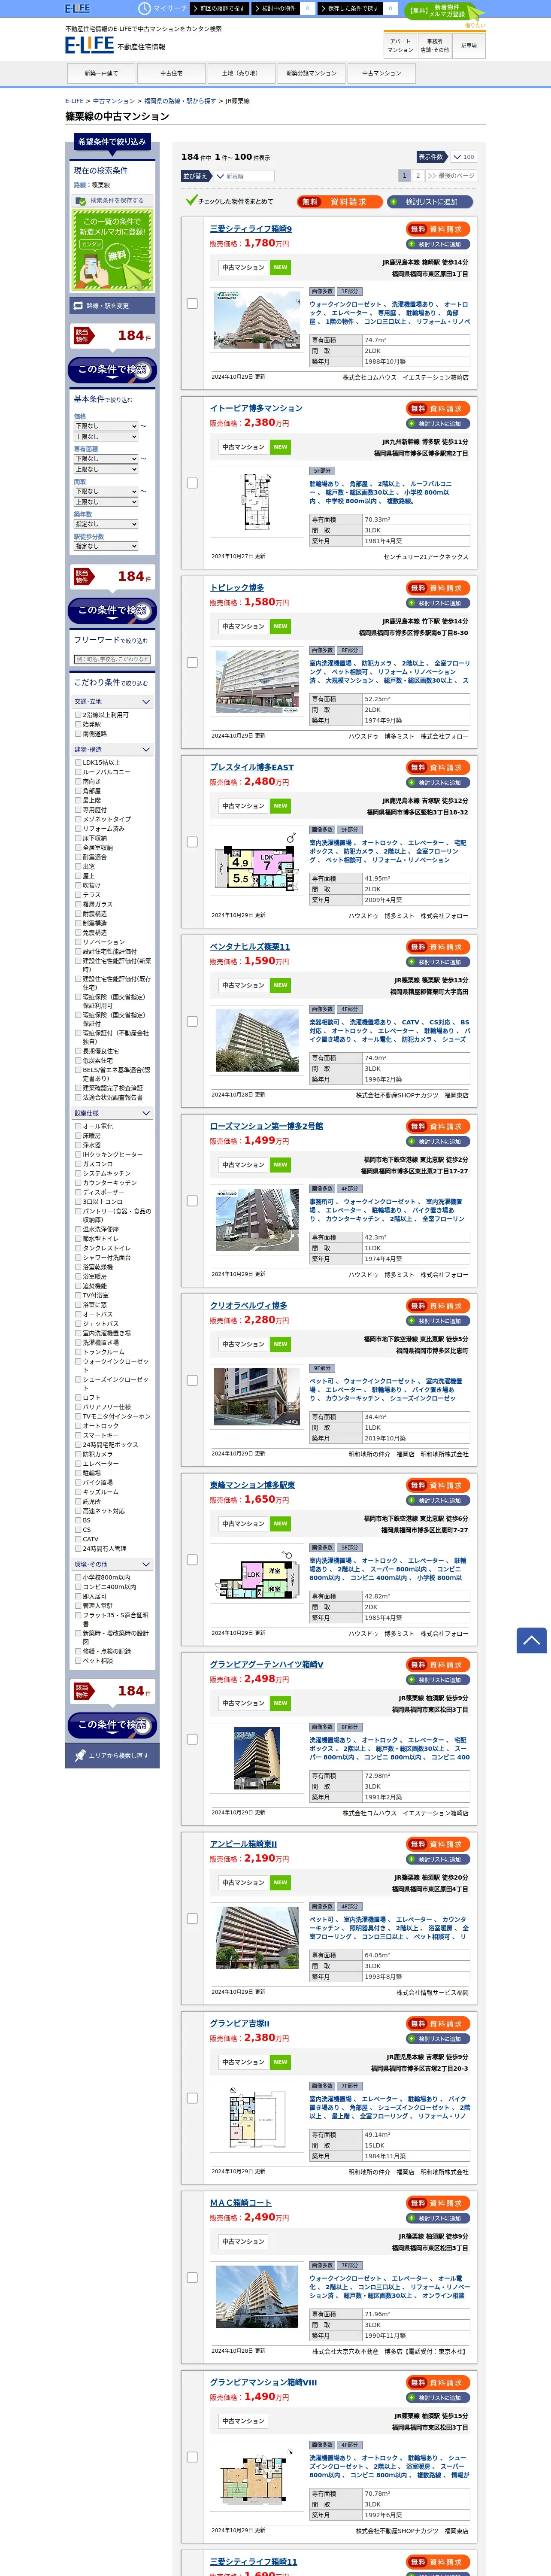Open アパート マンション header category
The image size is (551, 2576).
400,45
